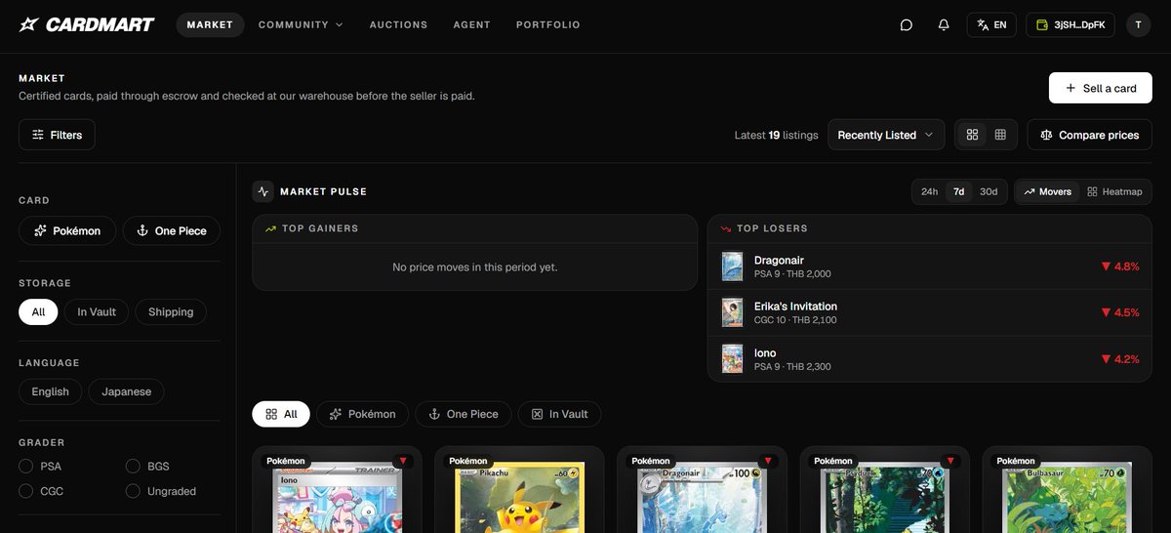1171x533 pixels.
Task: Select the CGC grader radio
Action: click(26, 491)
